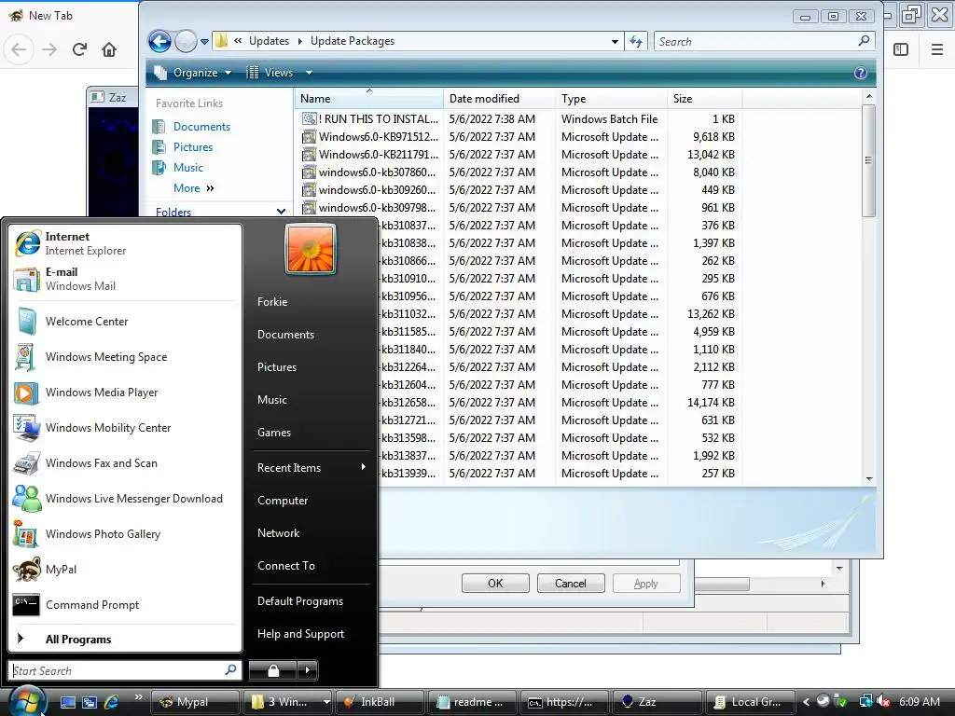Viewport: 955px width, 716px height.
Task: Open Windows Fax and Scan
Action: click(x=125, y=462)
